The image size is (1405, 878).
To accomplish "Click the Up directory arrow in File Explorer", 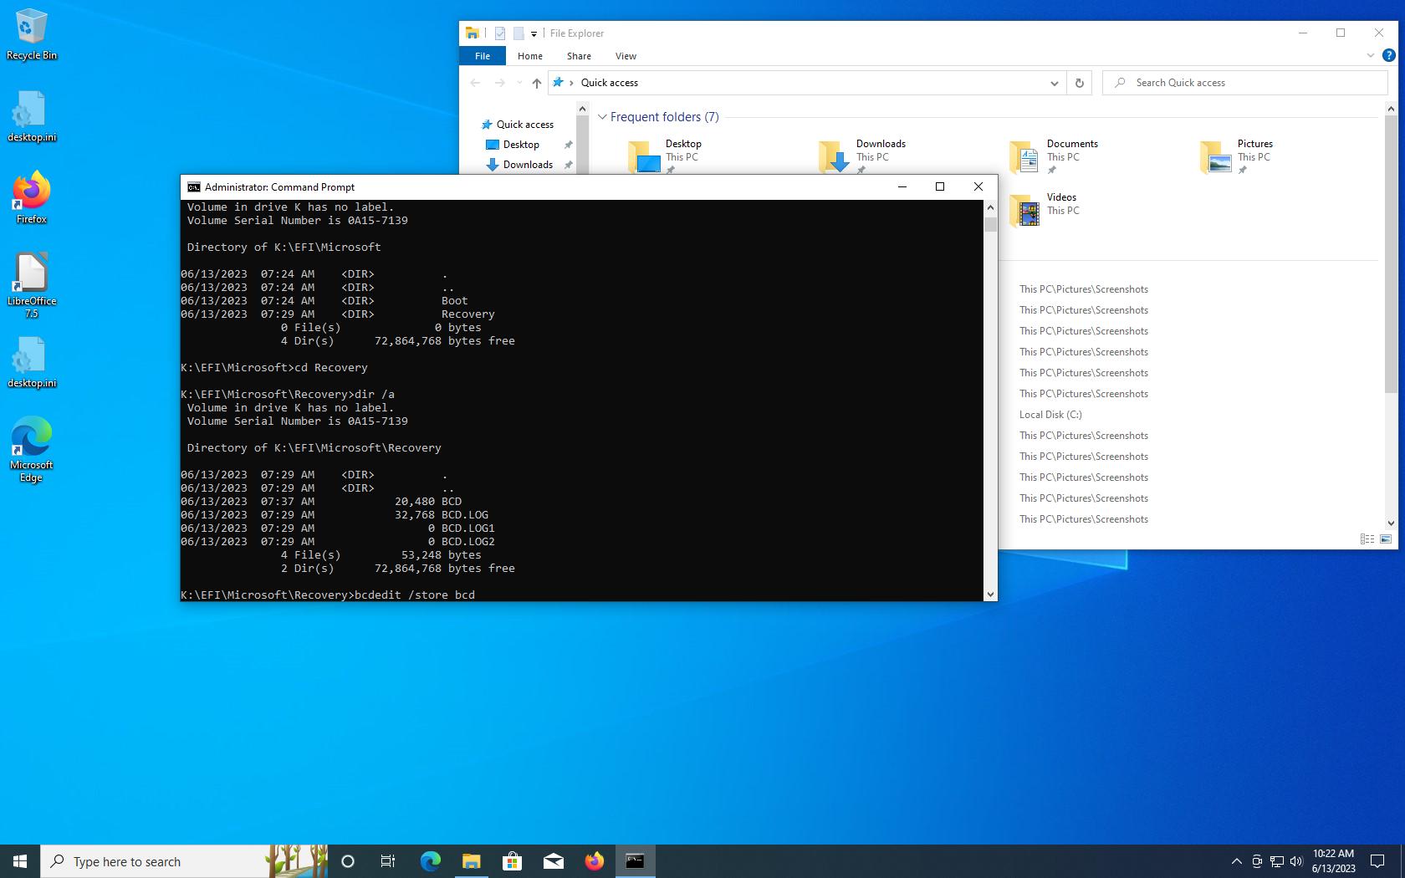I will click(x=537, y=83).
